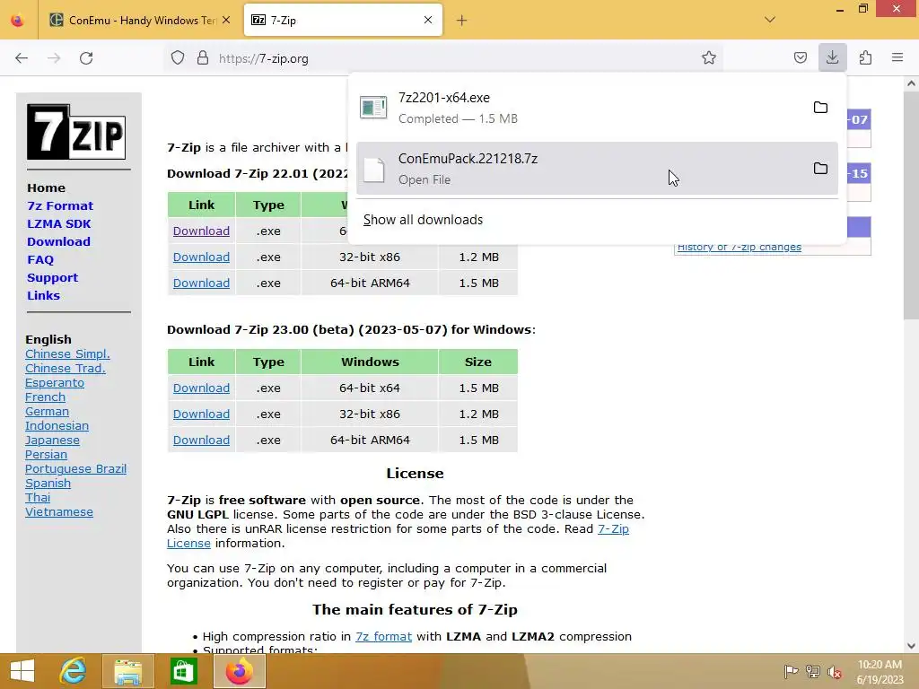Open the sidebar Links page
The height and width of the screenshot is (689, 919).
click(x=43, y=295)
